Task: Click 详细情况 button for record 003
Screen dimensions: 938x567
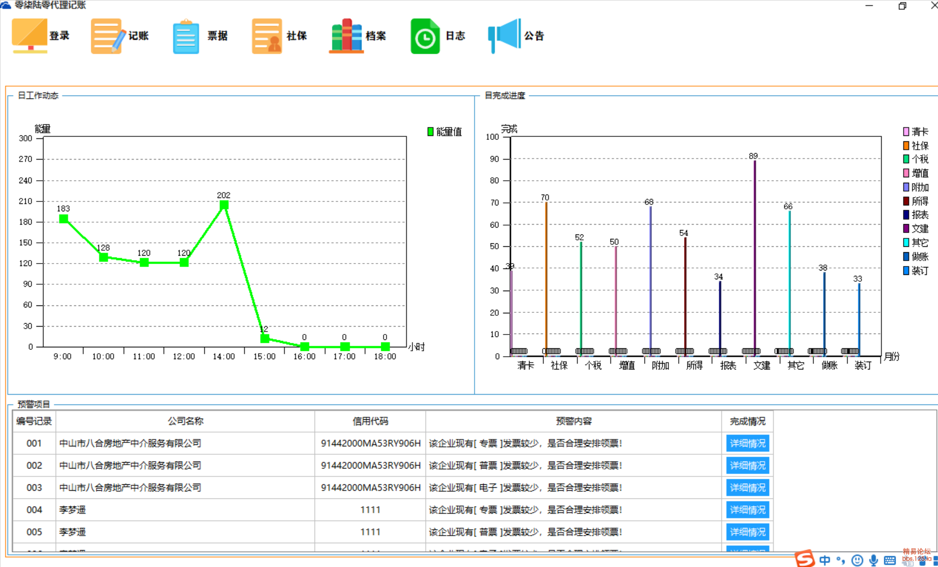Action: [748, 488]
